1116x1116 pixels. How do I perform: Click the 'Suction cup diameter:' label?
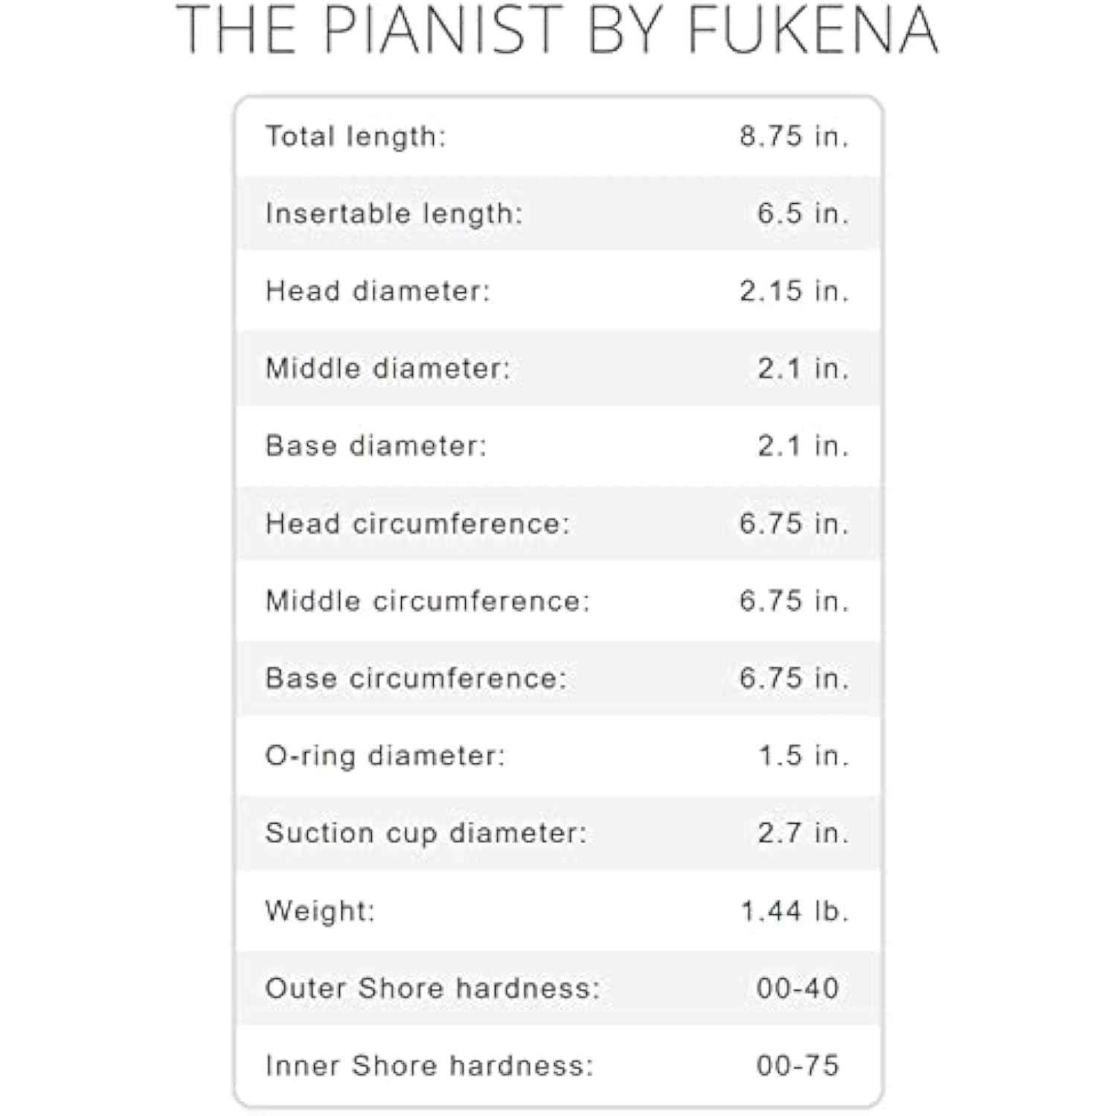426,833
